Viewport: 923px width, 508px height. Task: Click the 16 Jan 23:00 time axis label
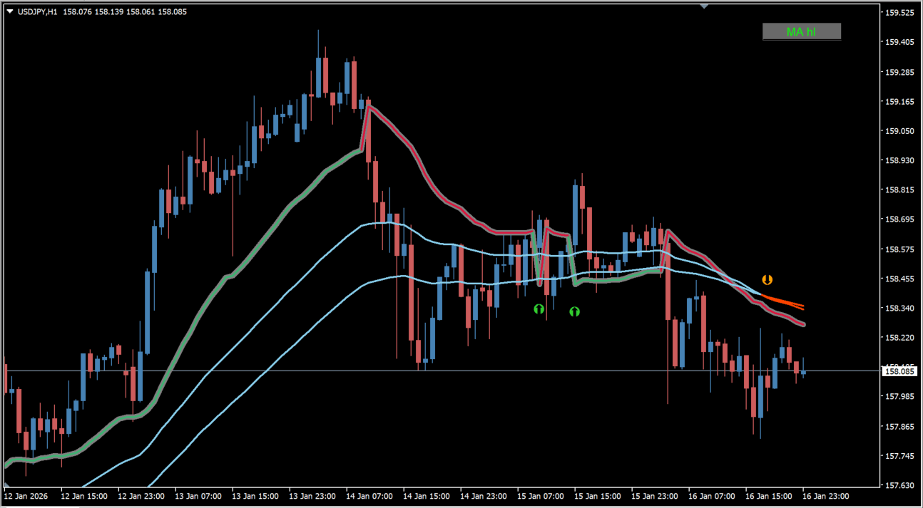825,495
